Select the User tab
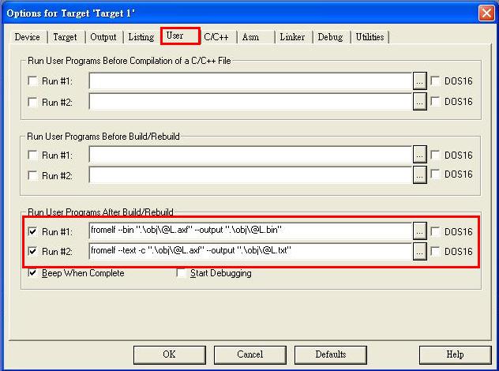 pyautogui.click(x=181, y=36)
